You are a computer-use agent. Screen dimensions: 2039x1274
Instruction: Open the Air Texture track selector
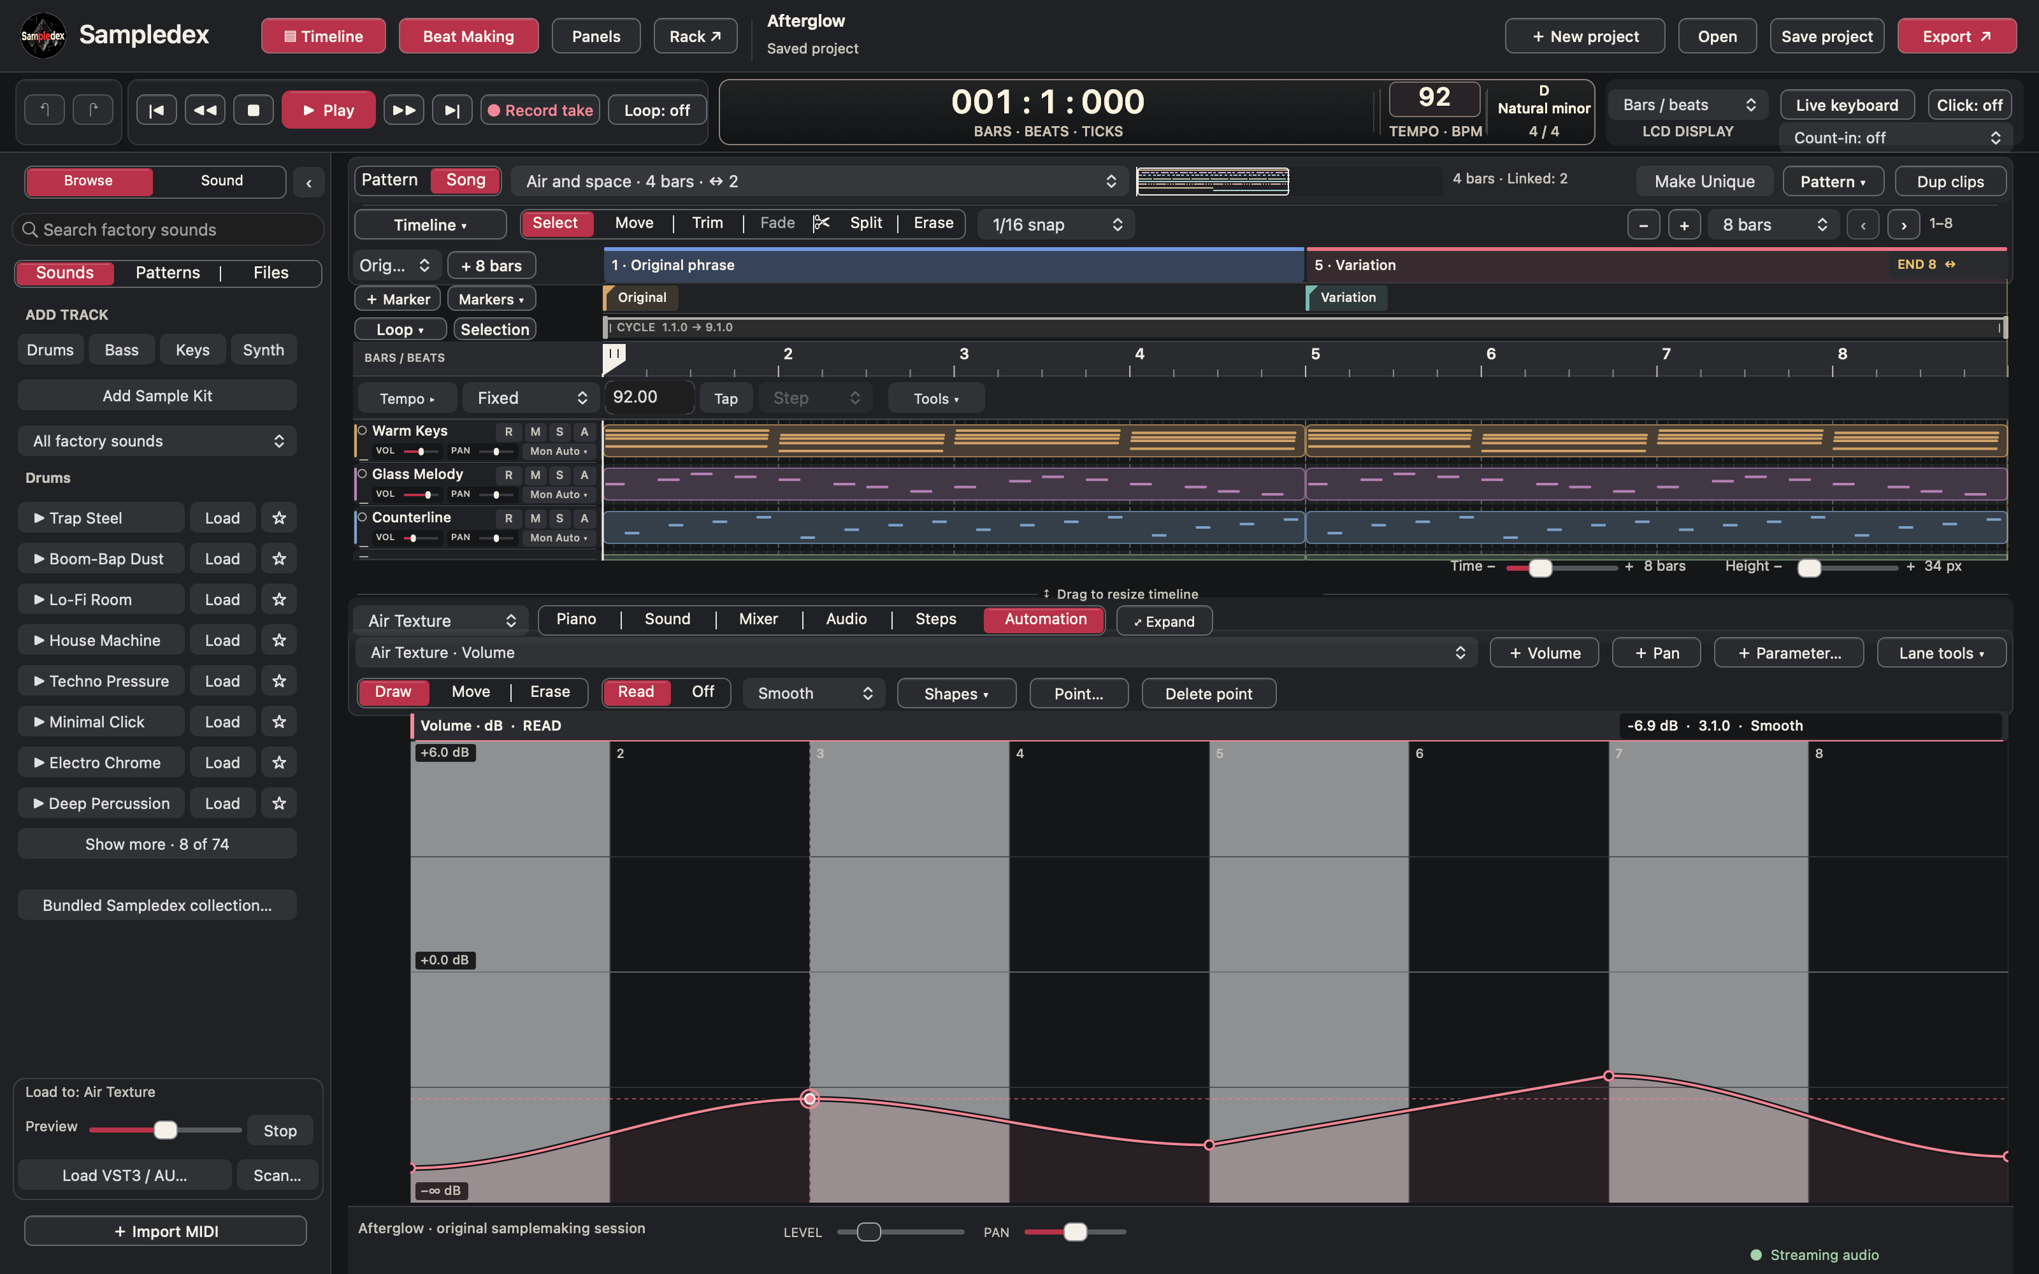click(x=441, y=621)
